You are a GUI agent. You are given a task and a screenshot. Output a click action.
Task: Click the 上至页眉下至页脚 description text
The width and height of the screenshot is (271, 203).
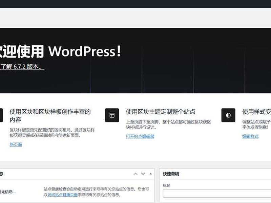click(168, 125)
